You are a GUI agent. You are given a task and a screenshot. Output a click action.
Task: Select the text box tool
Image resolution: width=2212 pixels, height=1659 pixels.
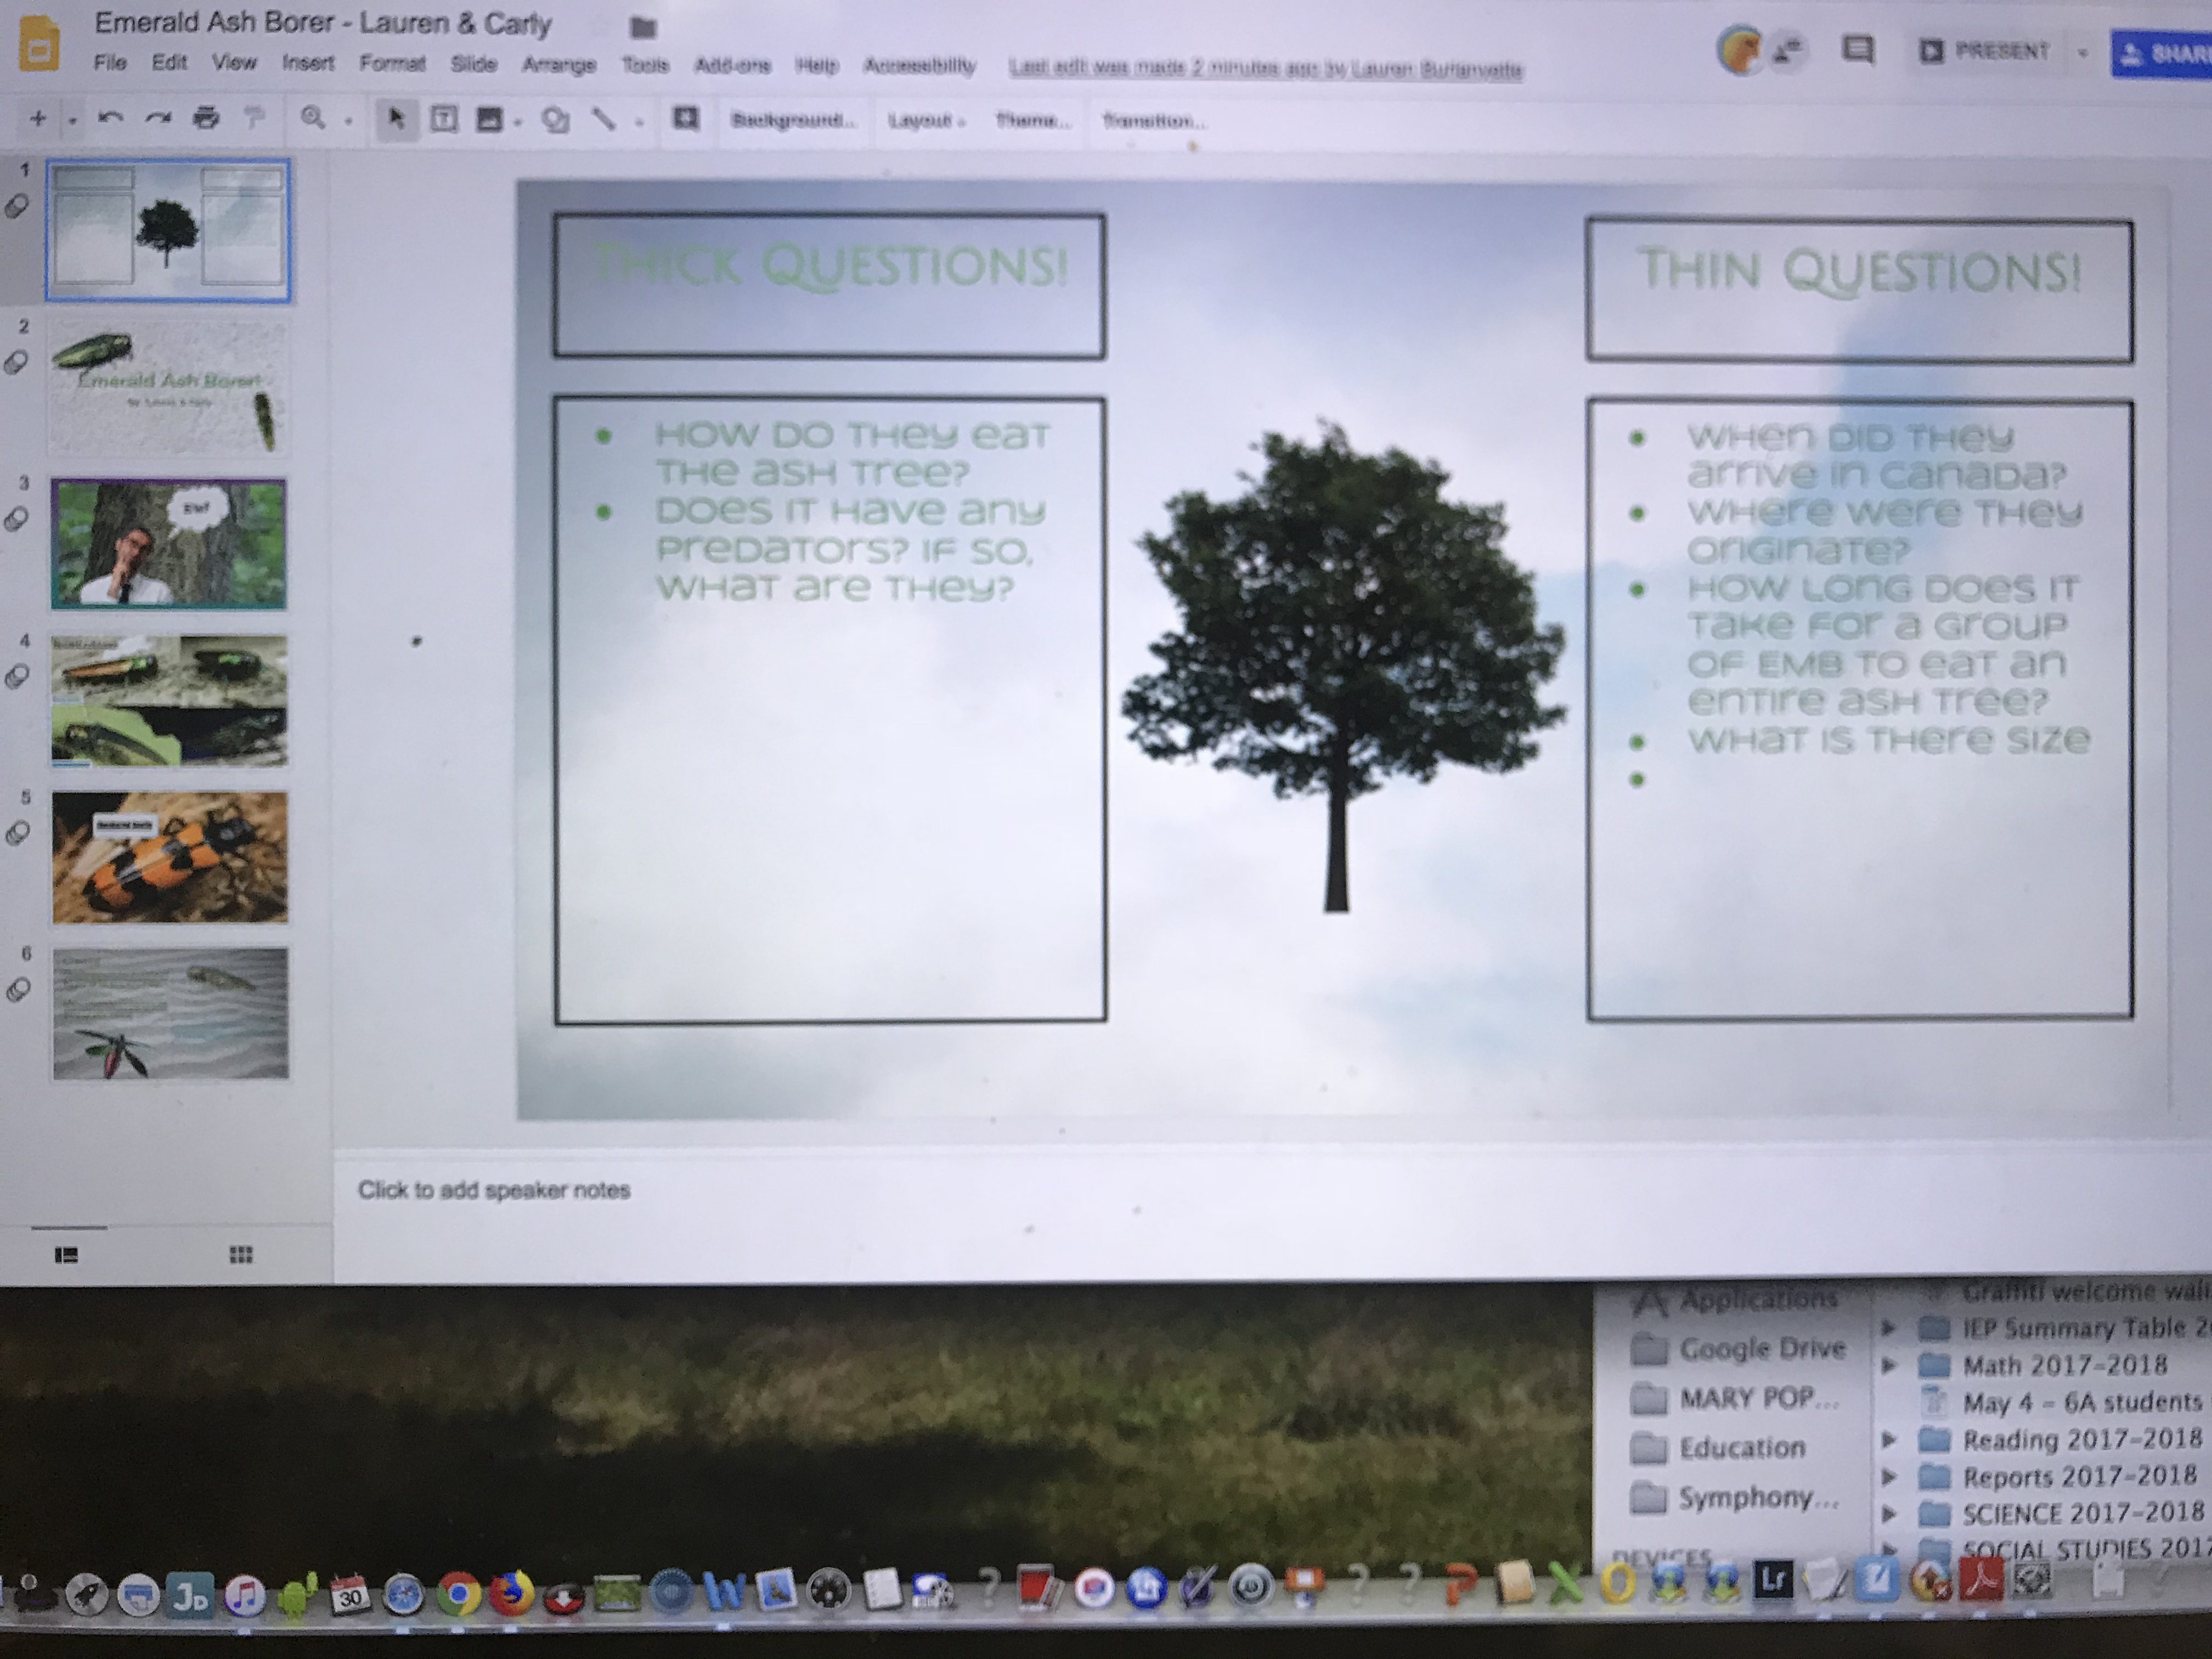[443, 120]
